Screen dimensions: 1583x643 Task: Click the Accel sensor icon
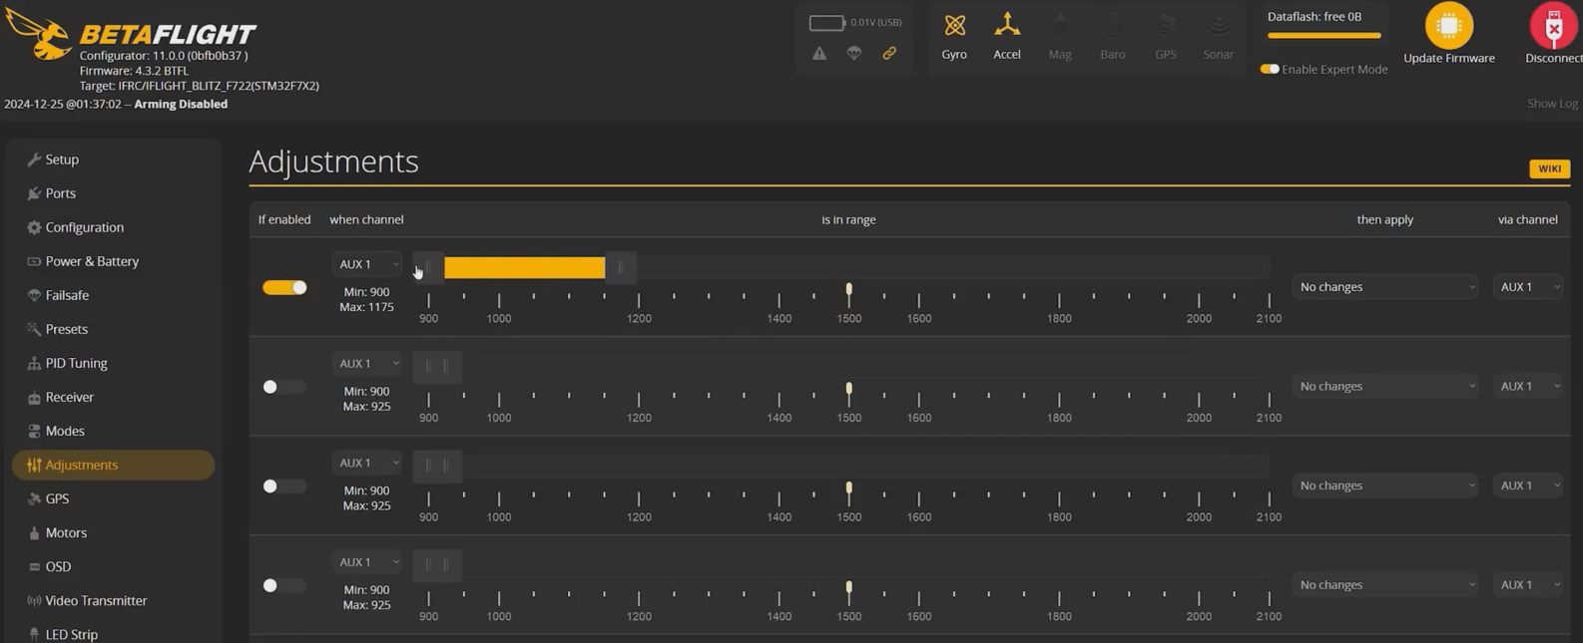[1006, 26]
